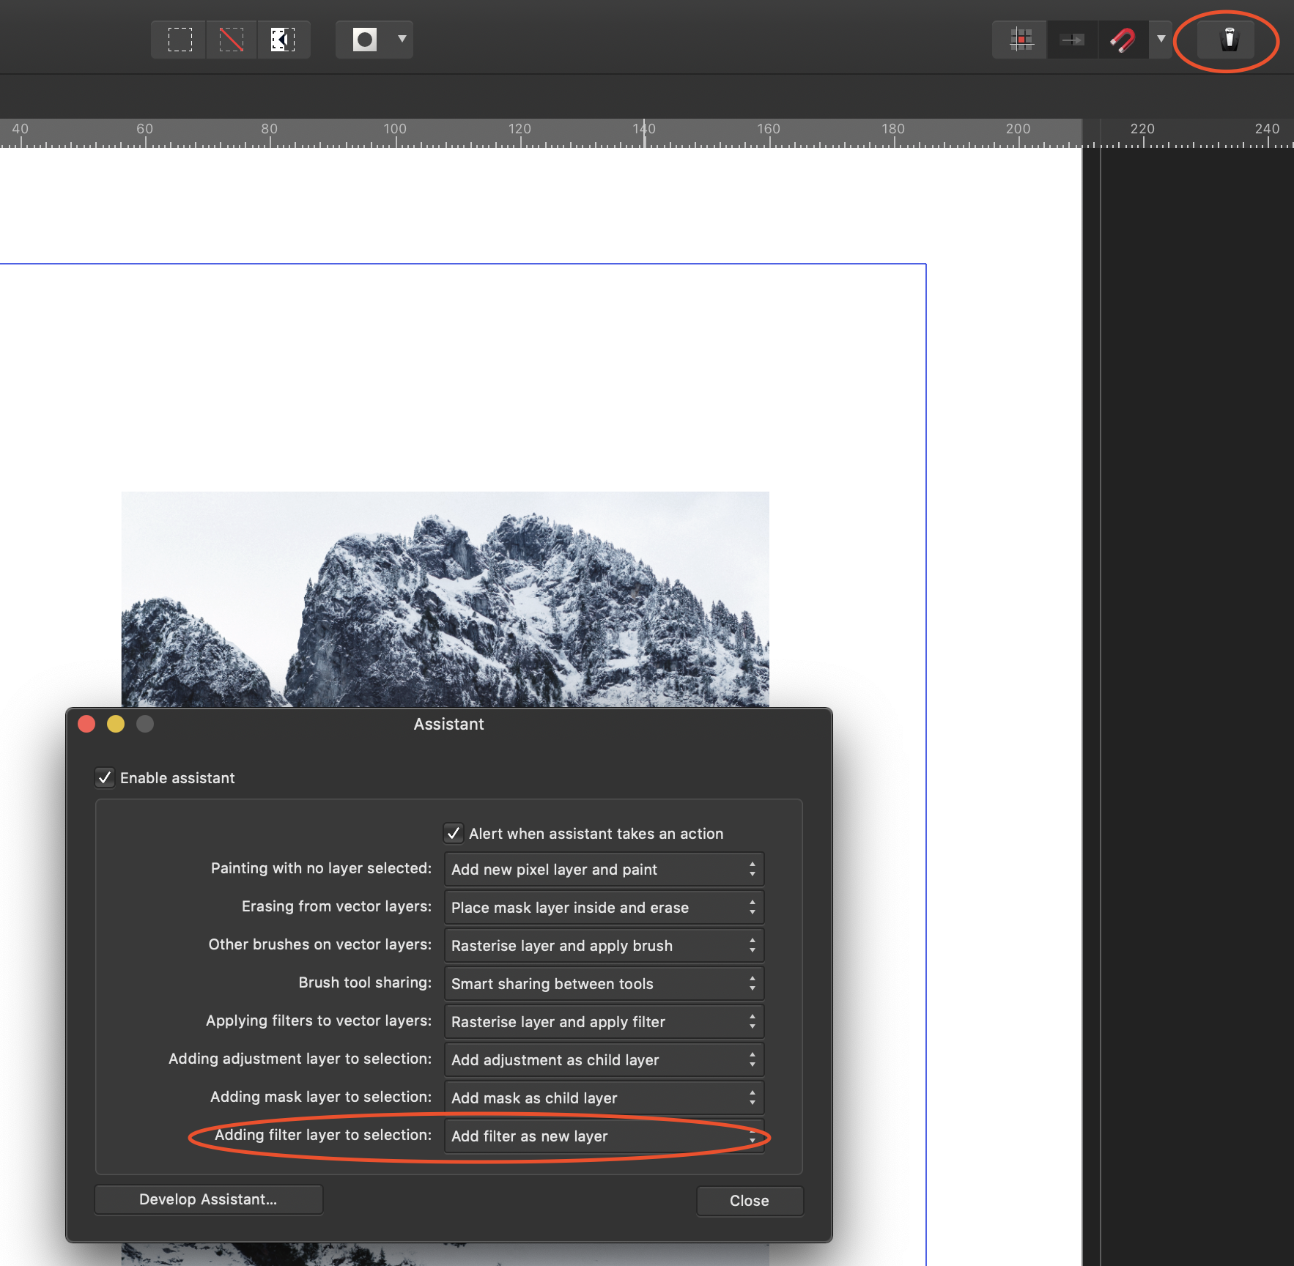Click the Develop Assistant... button

209,1199
